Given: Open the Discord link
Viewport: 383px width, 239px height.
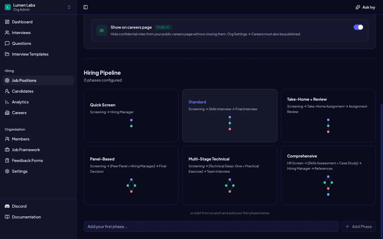Looking at the screenshot, I should (x=38, y=206).
